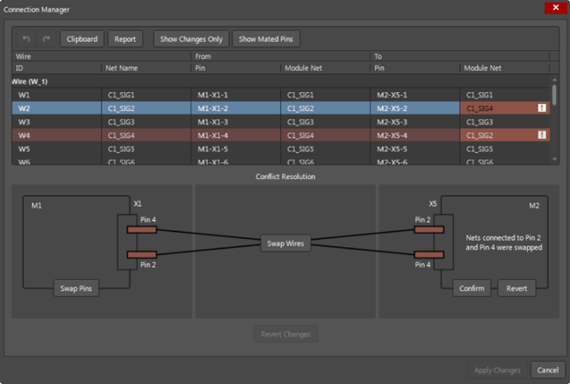
Task: Click warning icon in W4 row
Action: [541, 135]
